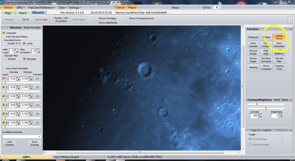Click the Select button
Viewport: 295px width, 161px height.
(x=8, y=8)
